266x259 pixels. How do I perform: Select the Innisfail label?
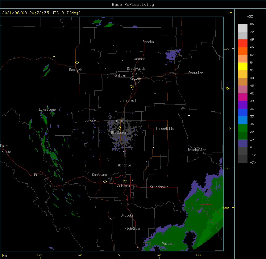coord(128,100)
